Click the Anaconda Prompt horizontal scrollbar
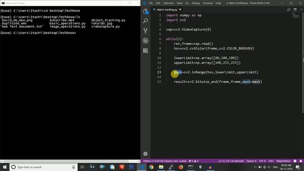 coord(70,161)
